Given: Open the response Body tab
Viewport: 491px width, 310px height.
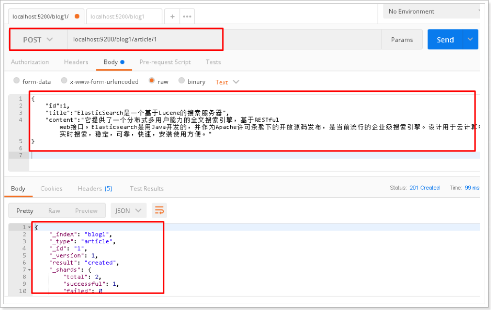Looking at the screenshot, I should coord(18,189).
